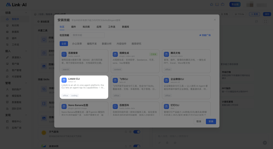Open 工作流 in the left sidebar

[x=15, y=45]
